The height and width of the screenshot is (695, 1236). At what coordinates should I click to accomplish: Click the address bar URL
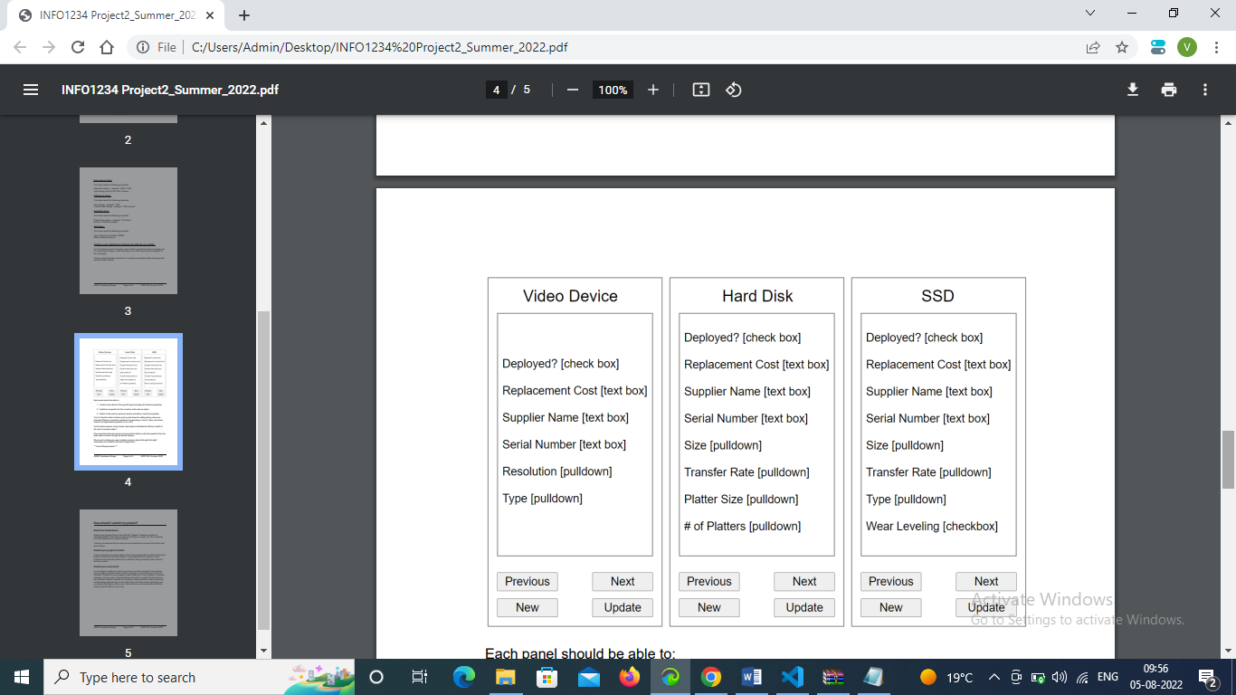click(380, 47)
